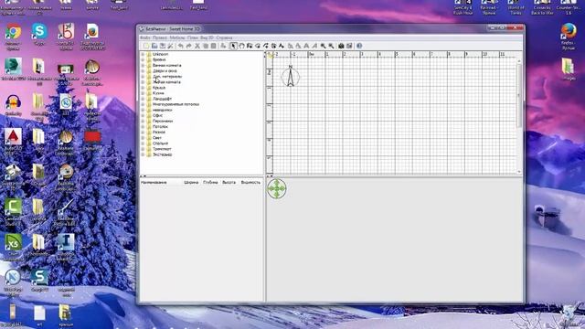585x329 pixels.
Task: Decrease text size from the toolbar
Action: tap(298, 46)
